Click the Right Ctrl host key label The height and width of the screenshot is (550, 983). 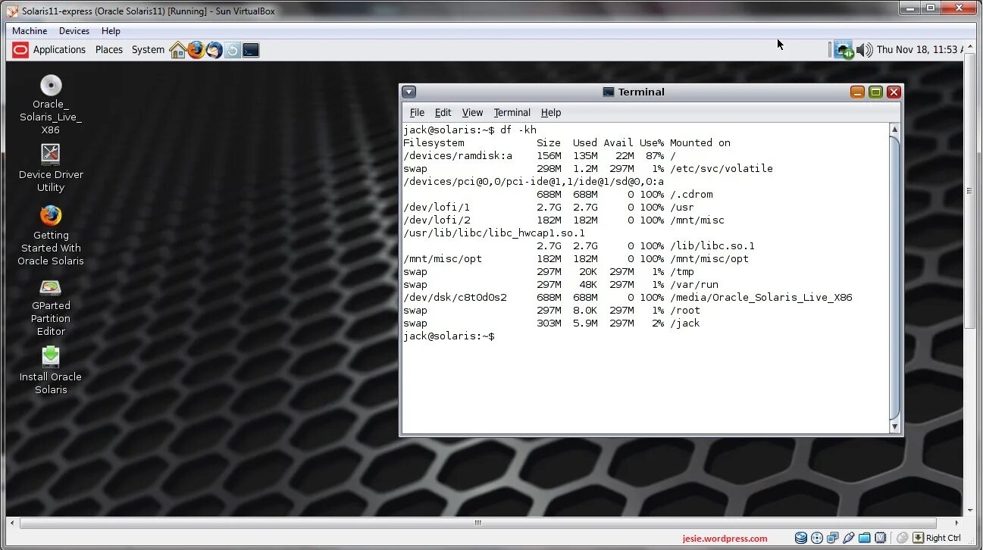943,538
